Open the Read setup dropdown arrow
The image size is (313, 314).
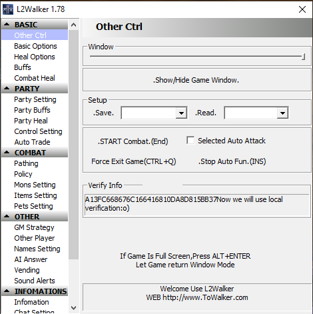[x=282, y=113]
